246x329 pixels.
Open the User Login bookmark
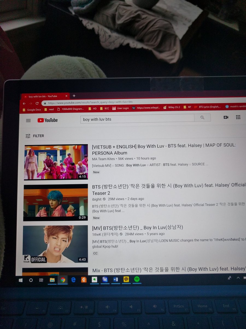coord(120,108)
